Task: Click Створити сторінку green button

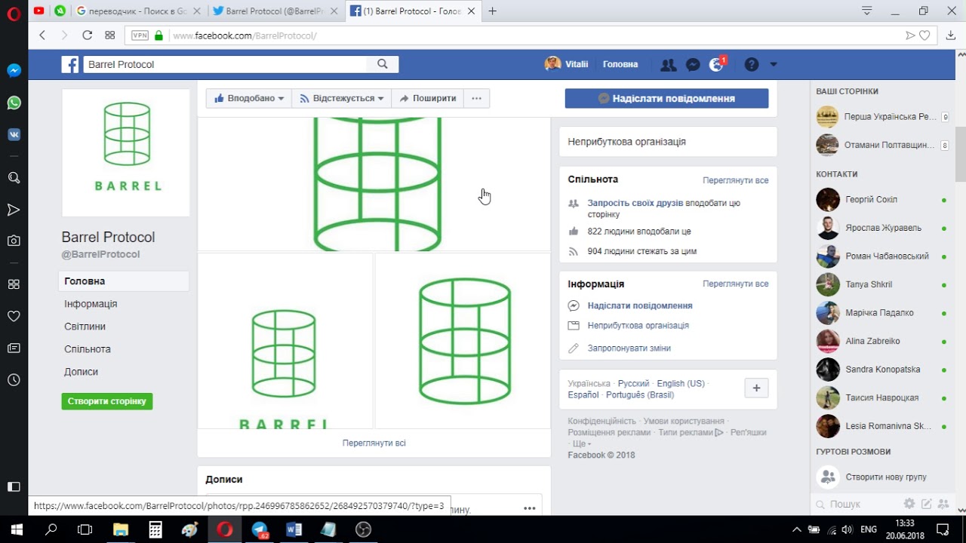Action: [107, 401]
